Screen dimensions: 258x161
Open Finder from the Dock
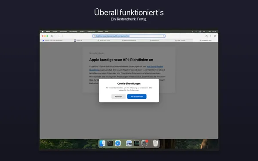coord(102,143)
